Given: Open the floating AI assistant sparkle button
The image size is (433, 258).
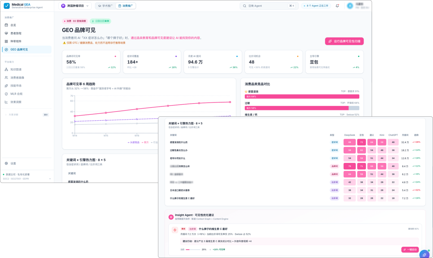Looking at the screenshot, I should click(425, 254).
